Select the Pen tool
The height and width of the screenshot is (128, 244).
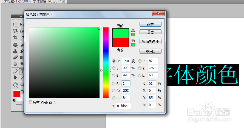[x=15, y=71]
